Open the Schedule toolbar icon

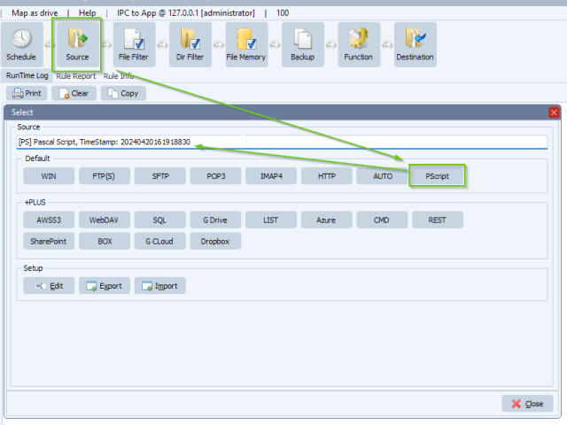(21, 44)
